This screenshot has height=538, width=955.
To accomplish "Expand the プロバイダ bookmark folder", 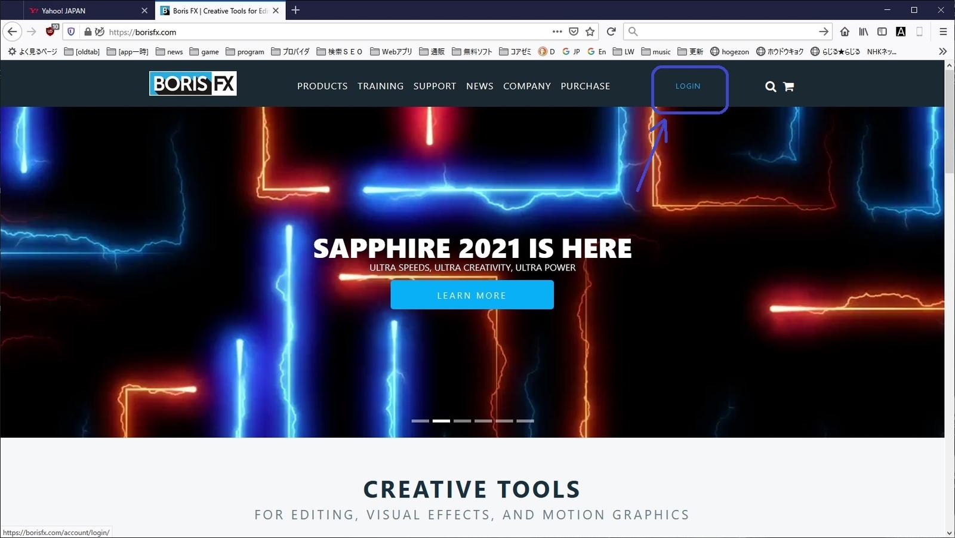I will coord(290,52).
